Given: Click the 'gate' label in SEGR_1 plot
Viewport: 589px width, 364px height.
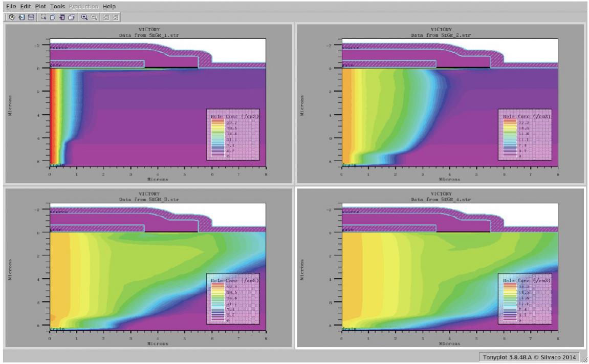Looking at the screenshot, I should (x=56, y=66).
